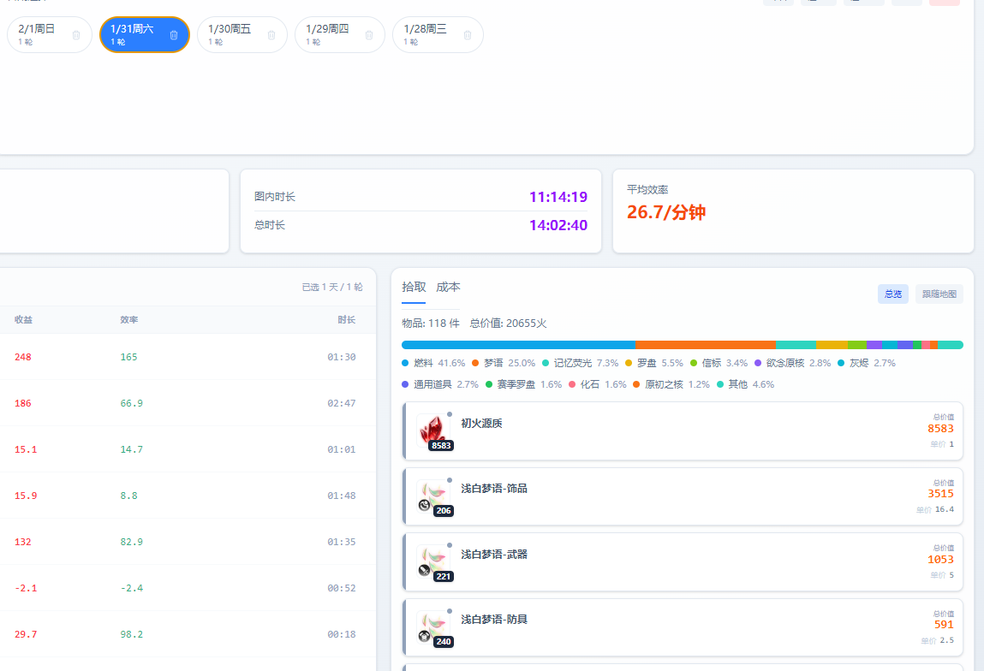
Task: Open the 拾取 tab
Action: point(414,288)
